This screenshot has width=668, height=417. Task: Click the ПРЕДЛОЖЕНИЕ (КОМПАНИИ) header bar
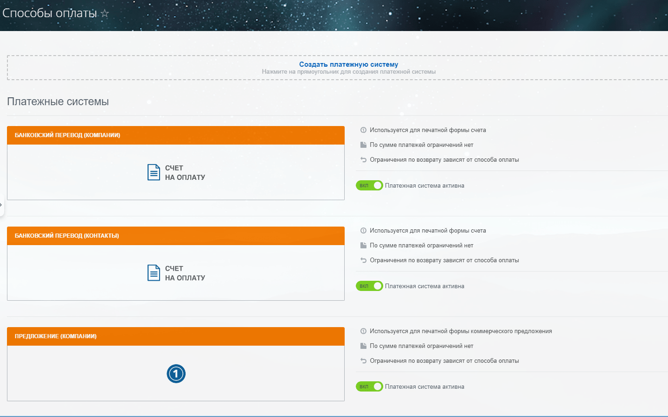[x=175, y=336]
